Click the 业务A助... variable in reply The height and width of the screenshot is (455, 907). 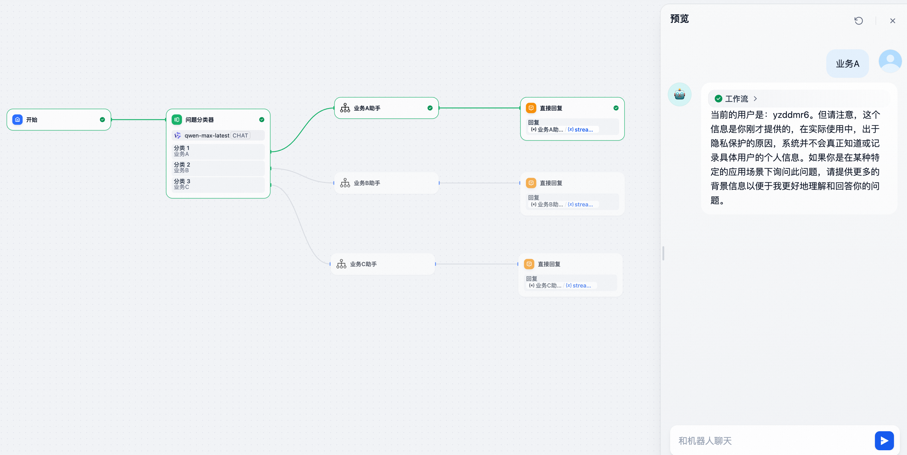(x=547, y=130)
